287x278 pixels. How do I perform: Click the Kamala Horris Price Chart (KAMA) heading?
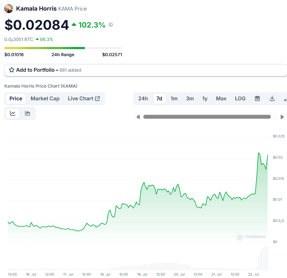pyautogui.click(x=41, y=86)
